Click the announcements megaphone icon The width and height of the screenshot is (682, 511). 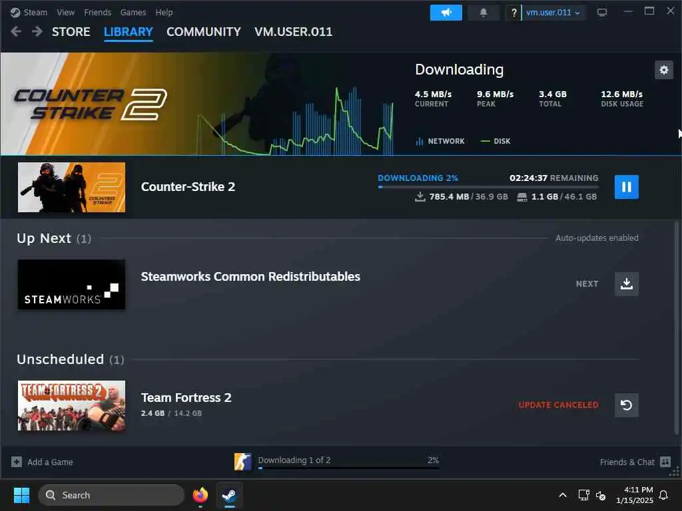point(446,13)
